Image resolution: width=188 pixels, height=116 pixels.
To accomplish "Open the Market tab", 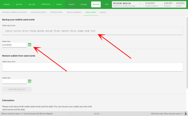I will click(7, 4).
